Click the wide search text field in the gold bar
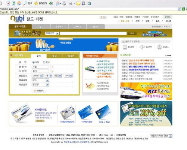This screenshot has height=150, width=187. [93, 33]
